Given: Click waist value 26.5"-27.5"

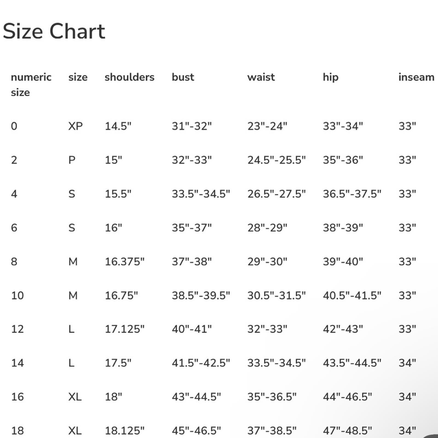Looking at the screenshot, I should [x=276, y=194].
